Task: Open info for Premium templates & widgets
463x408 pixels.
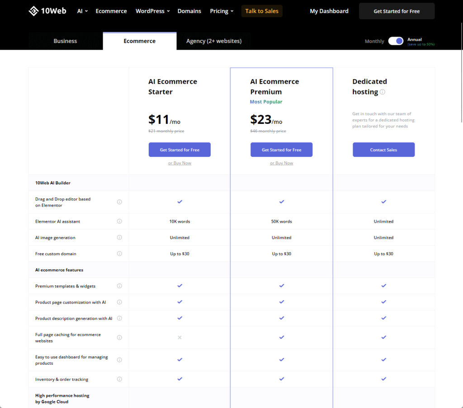Action: coord(119,286)
